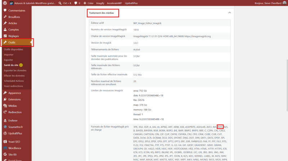Click the Soumettre.fr globe icon
This screenshot has width=288, height=161.
(x=5, y=127)
